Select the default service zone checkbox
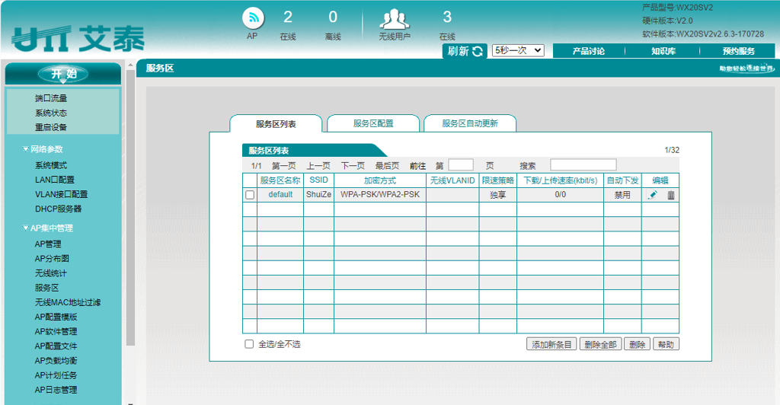The width and height of the screenshot is (780, 405). [x=250, y=195]
